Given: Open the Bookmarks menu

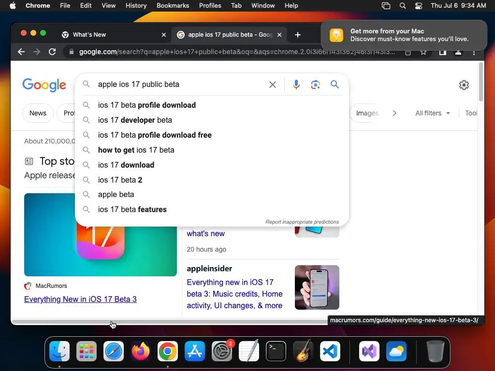Looking at the screenshot, I should pos(173,6).
